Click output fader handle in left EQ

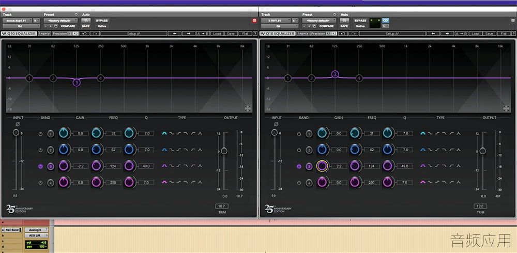tap(224, 151)
